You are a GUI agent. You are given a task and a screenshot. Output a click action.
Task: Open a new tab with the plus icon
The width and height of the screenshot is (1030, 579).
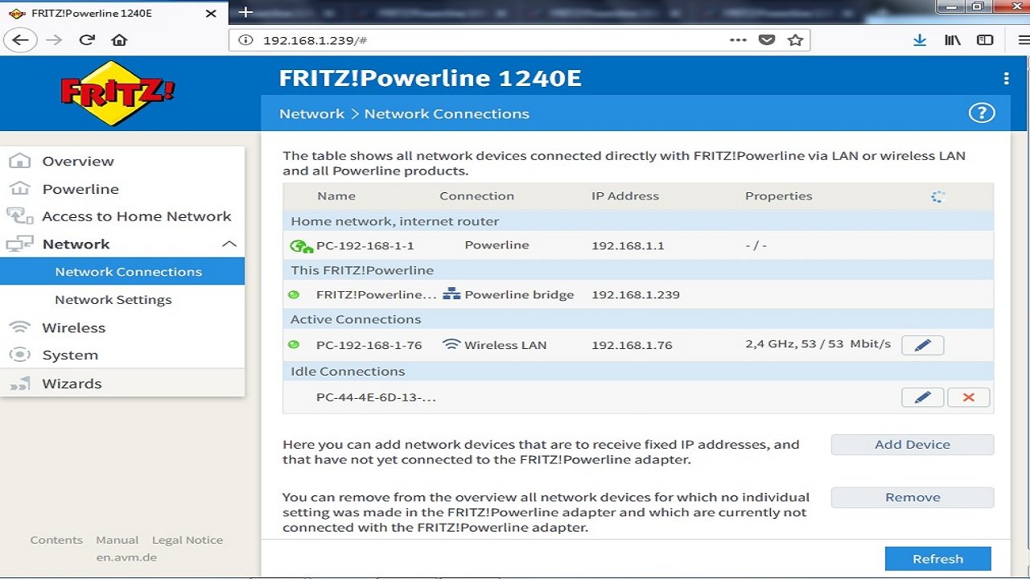(246, 13)
